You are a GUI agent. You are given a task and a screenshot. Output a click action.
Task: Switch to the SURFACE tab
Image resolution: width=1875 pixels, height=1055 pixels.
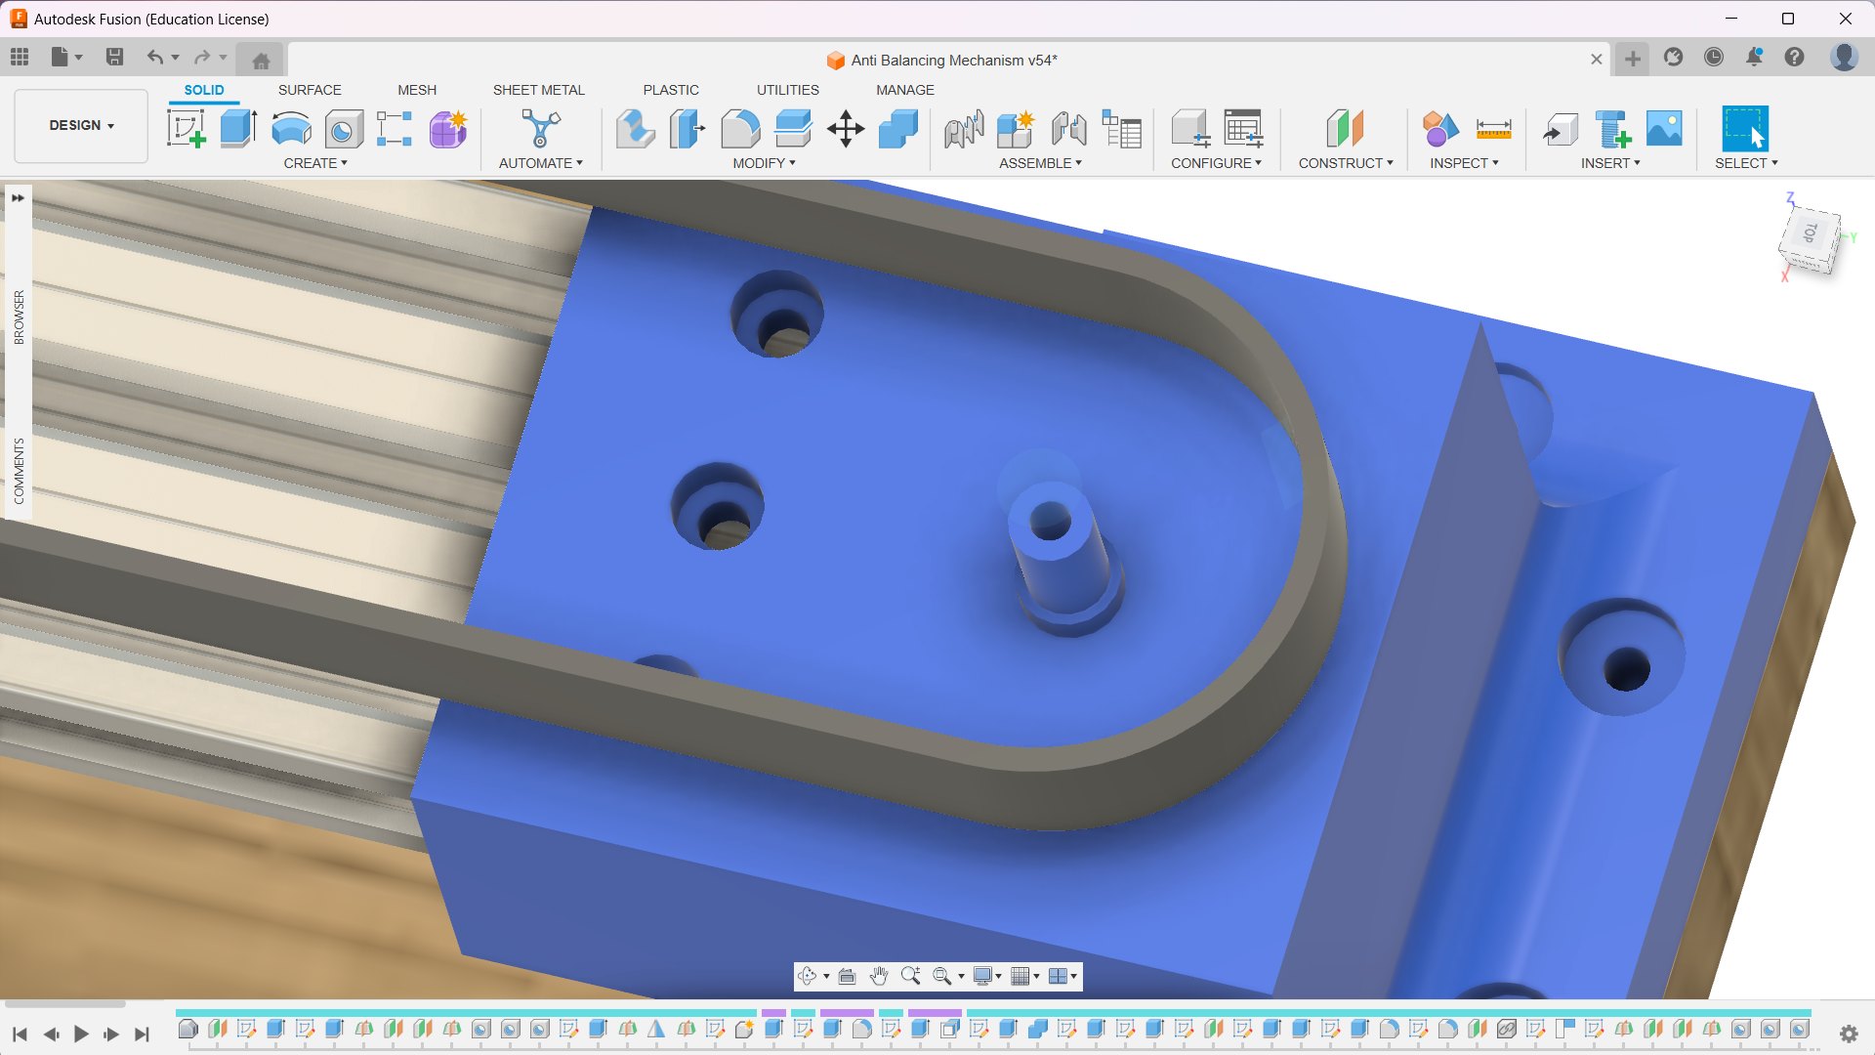tap(310, 90)
